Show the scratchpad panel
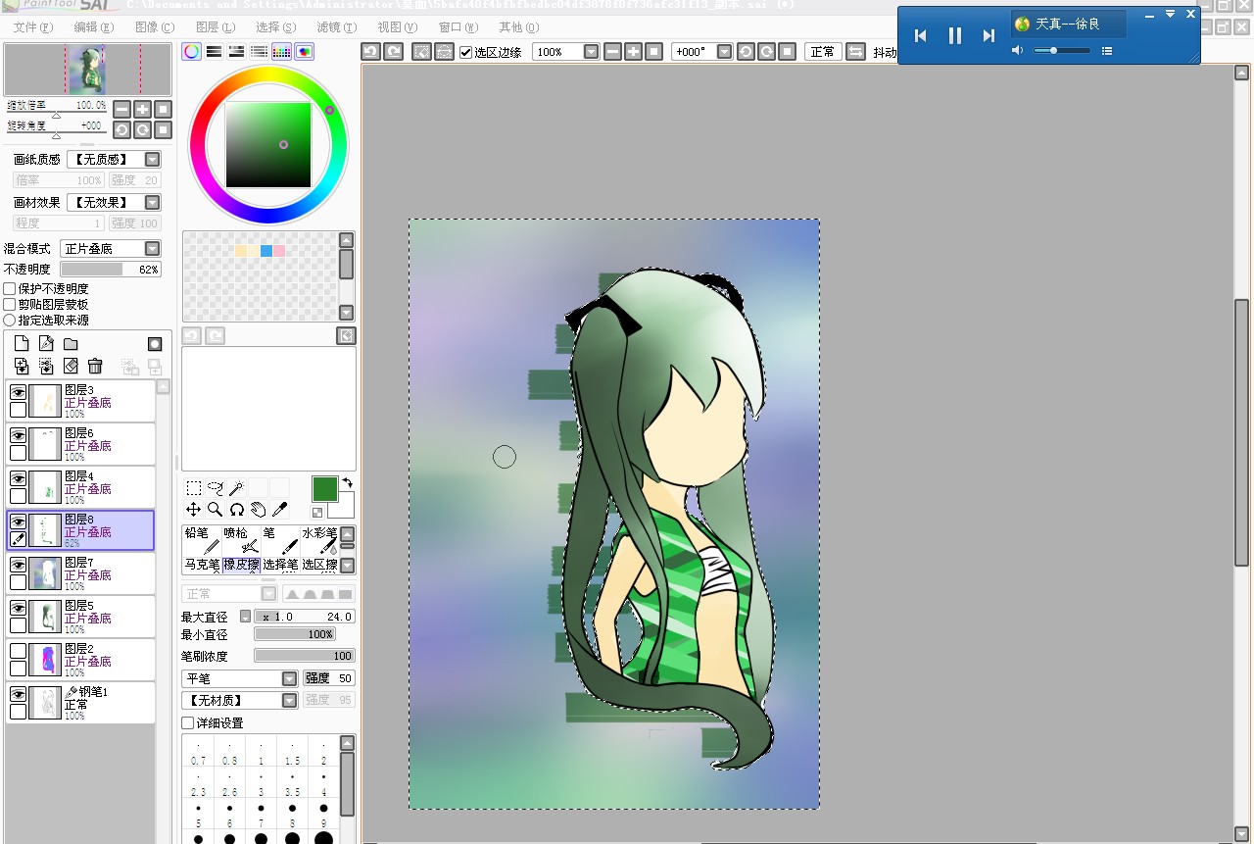This screenshot has width=1254, height=844. coord(305,52)
